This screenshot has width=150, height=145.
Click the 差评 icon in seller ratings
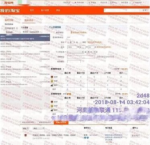point(52,110)
